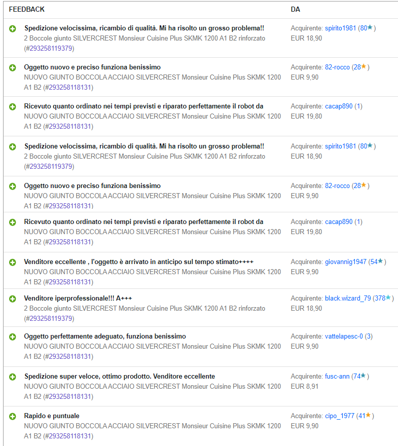
Task: Click feedback score 74 of fusc-ann
Action: point(357,376)
